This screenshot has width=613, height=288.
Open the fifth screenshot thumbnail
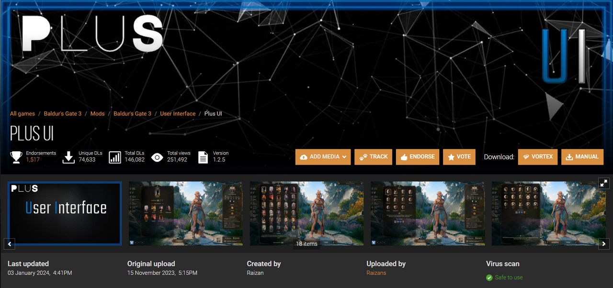click(548, 213)
